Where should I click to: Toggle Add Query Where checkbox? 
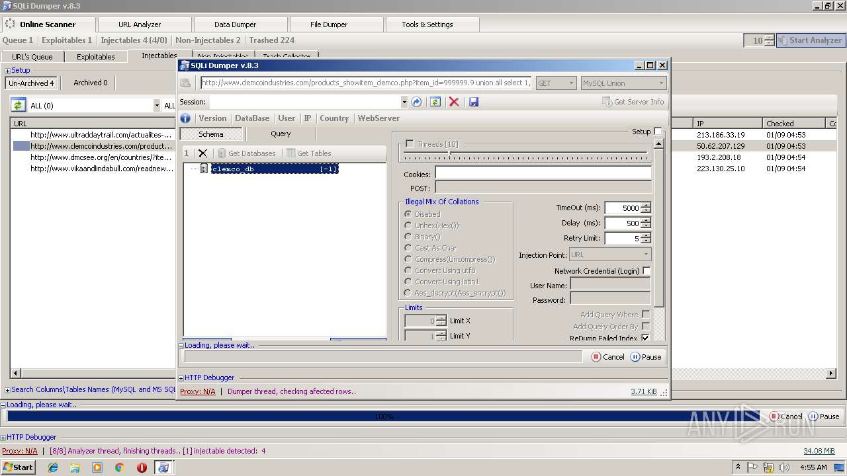646,315
